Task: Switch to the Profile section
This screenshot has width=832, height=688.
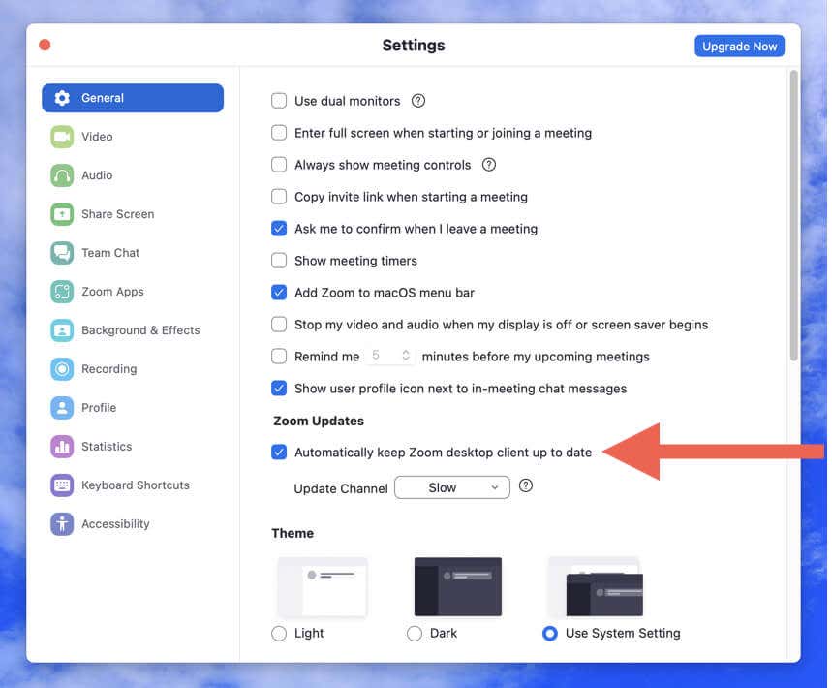Action: click(x=61, y=407)
